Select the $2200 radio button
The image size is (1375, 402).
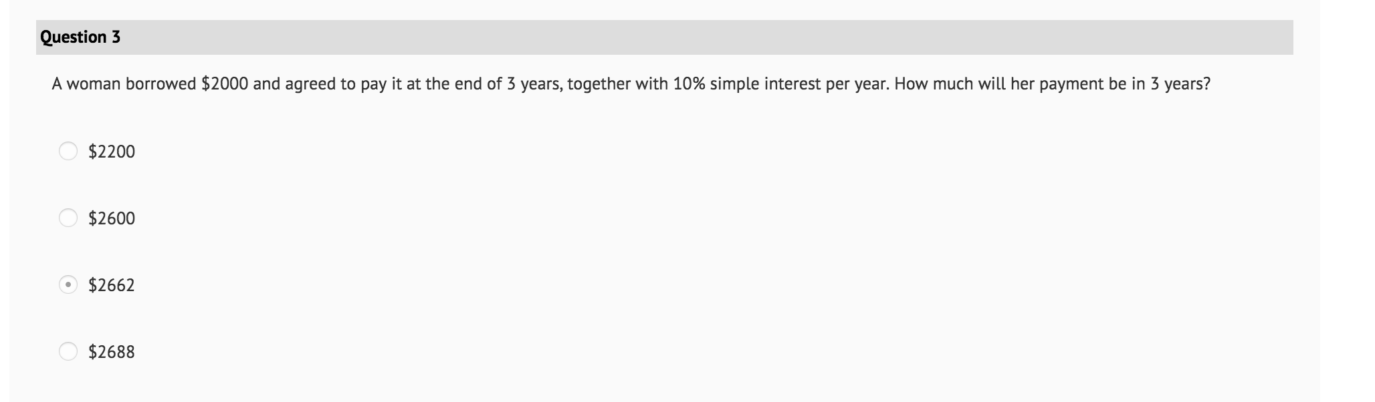pyautogui.click(x=68, y=152)
